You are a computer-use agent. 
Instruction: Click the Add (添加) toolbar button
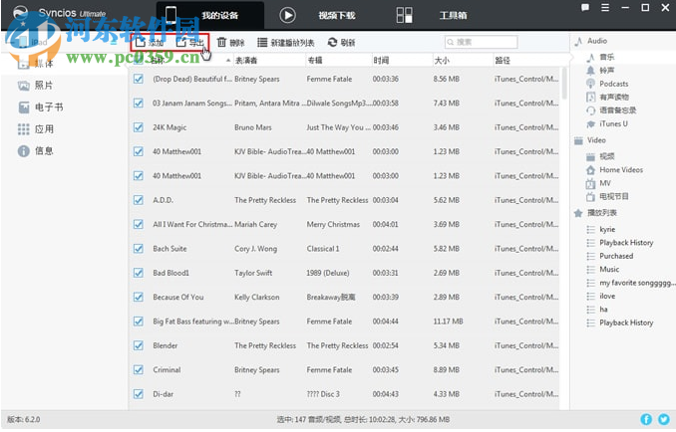150,42
